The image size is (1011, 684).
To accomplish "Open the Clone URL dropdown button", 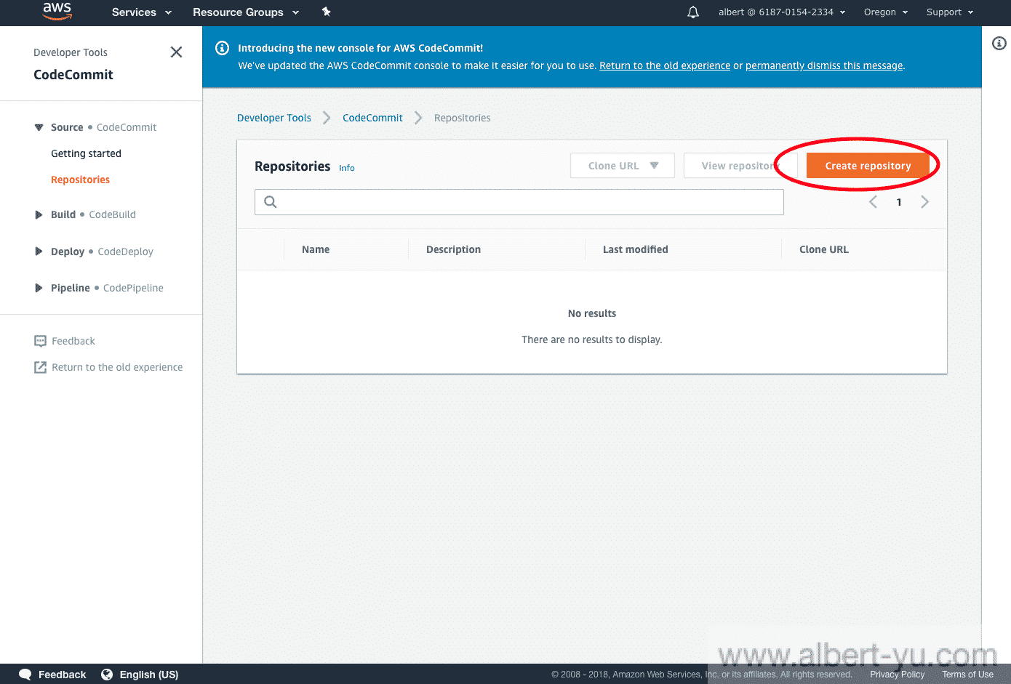I will [623, 166].
